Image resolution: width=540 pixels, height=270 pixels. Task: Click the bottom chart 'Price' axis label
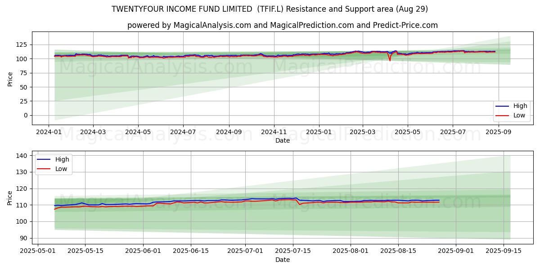point(10,198)
